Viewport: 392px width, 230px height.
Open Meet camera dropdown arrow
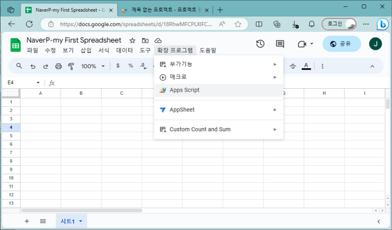pos(312,44)
